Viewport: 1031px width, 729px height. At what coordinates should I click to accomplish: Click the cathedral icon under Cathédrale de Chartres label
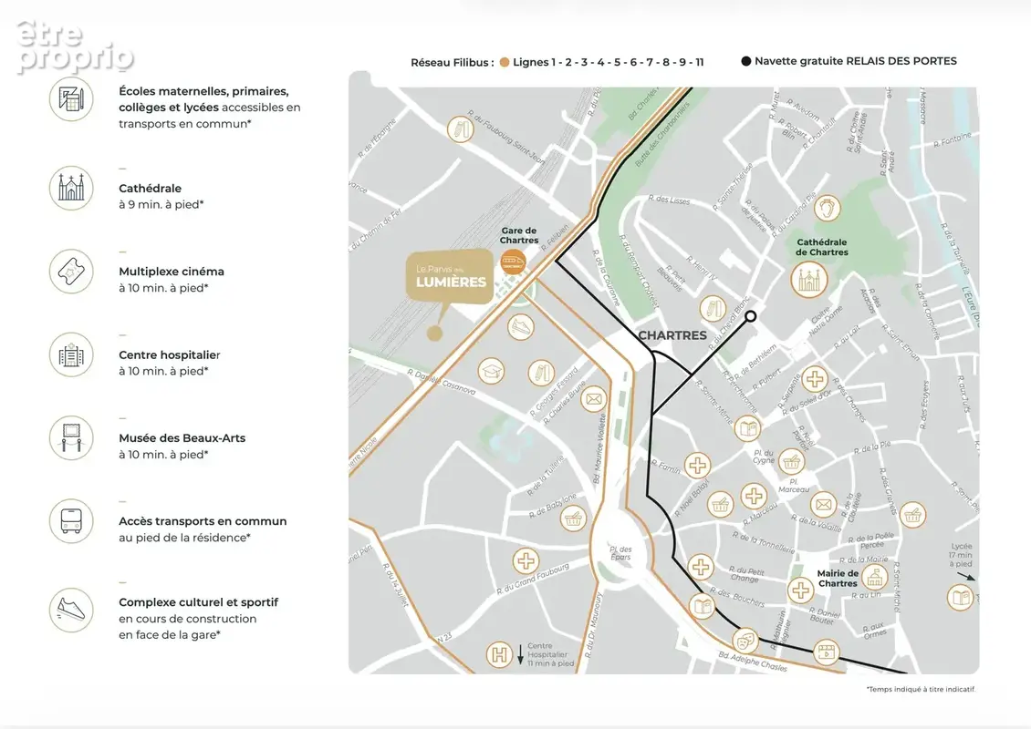808,279
